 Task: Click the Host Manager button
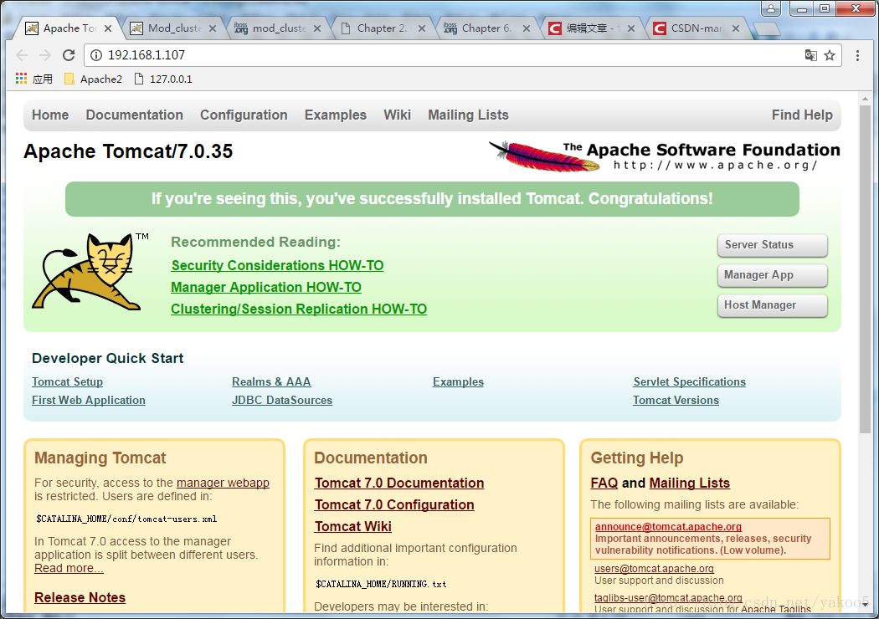[x=773, y=306]
